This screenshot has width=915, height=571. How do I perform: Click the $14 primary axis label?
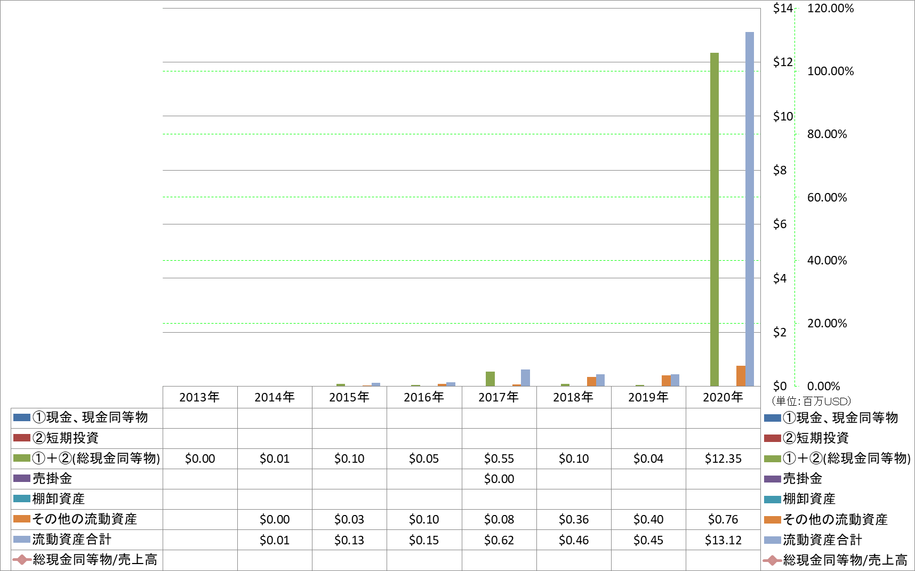coord(783,8)
